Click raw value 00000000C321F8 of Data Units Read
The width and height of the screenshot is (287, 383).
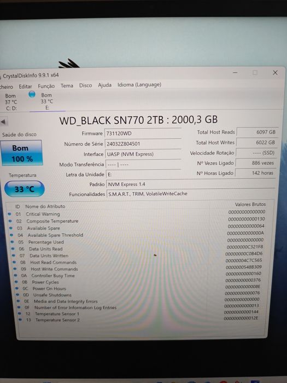245,247
